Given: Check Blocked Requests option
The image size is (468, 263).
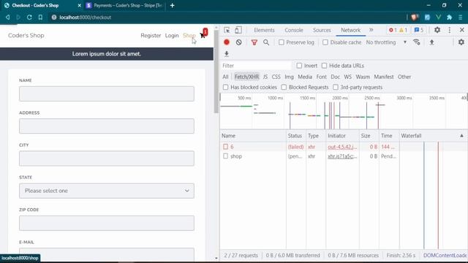Looking at the screenshot, I should tap(284, 87).
